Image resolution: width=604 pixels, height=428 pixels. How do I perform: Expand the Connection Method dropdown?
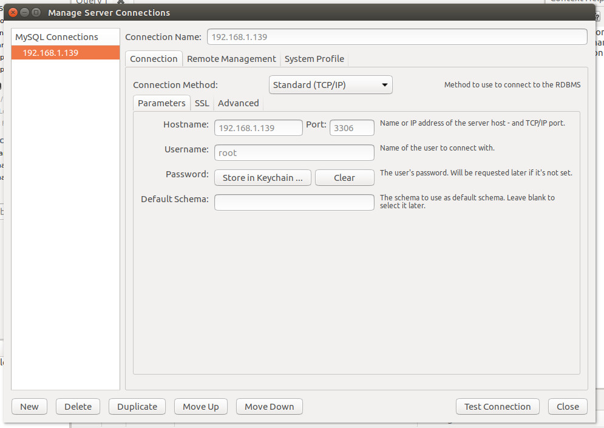[330, 85]
